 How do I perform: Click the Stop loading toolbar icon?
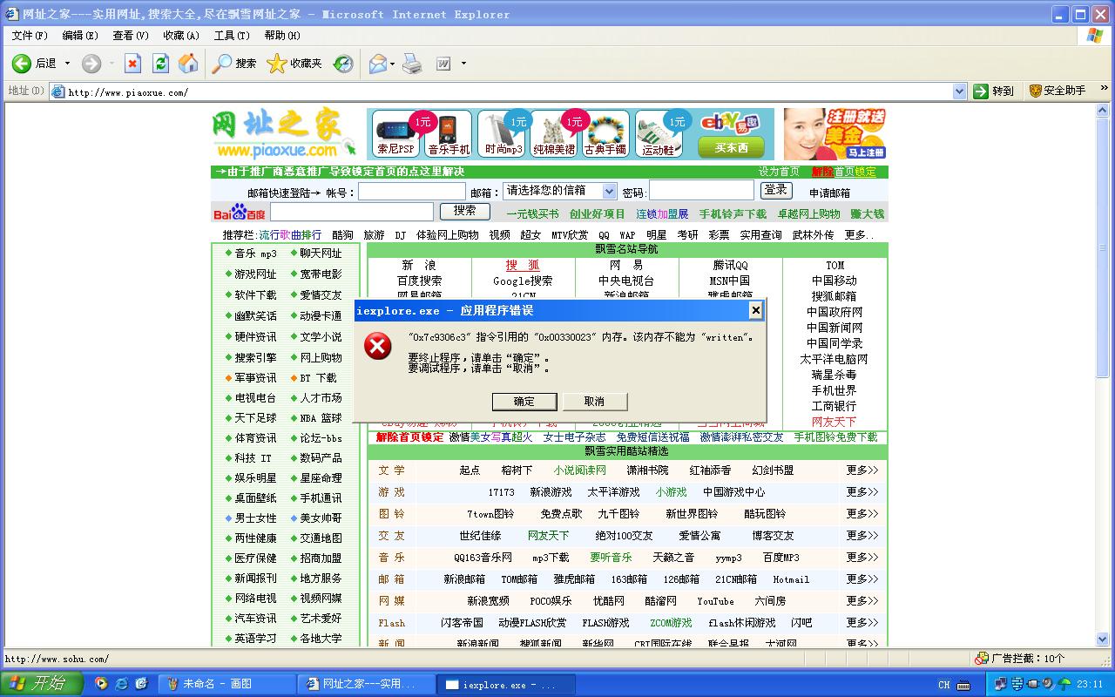tap(132, 64)
